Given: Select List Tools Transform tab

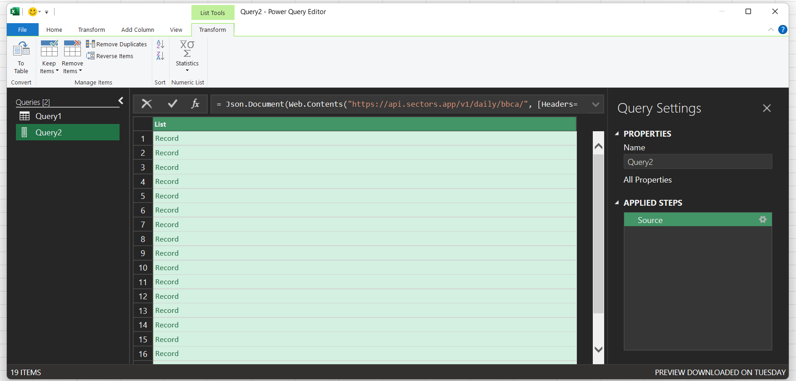Looking at the screenshot, I should (x=212, y=30).
